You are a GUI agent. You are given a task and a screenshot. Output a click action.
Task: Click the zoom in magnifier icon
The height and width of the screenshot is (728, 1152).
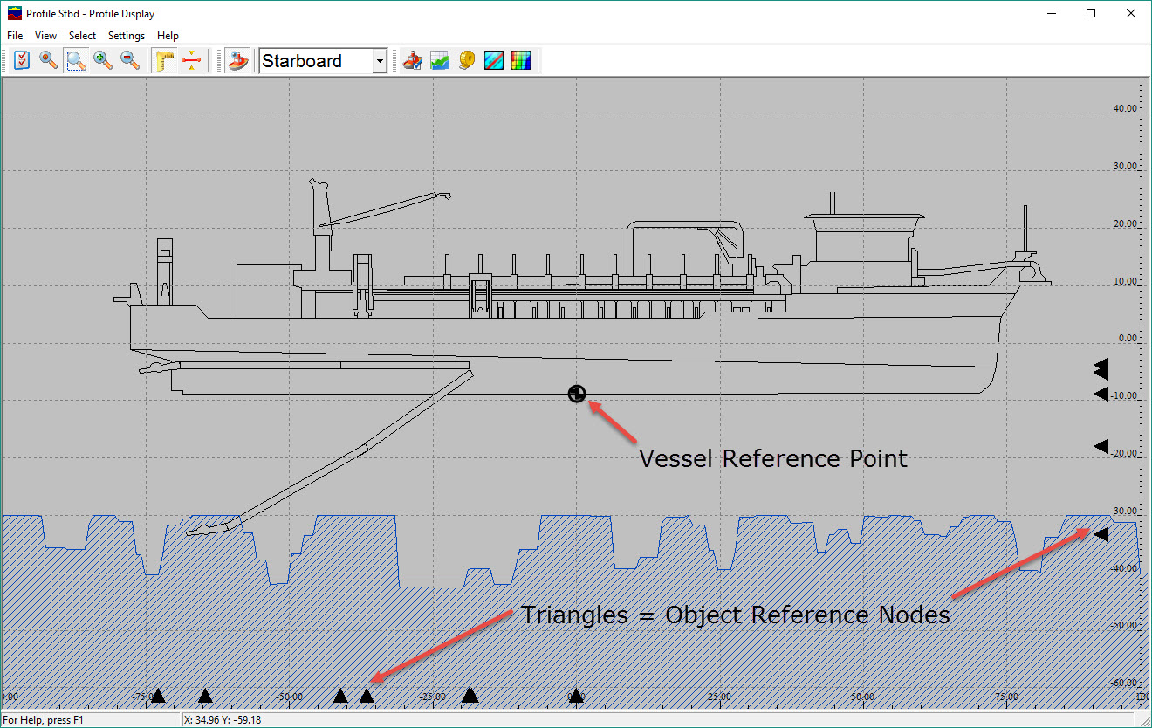(x=103, y=60)
